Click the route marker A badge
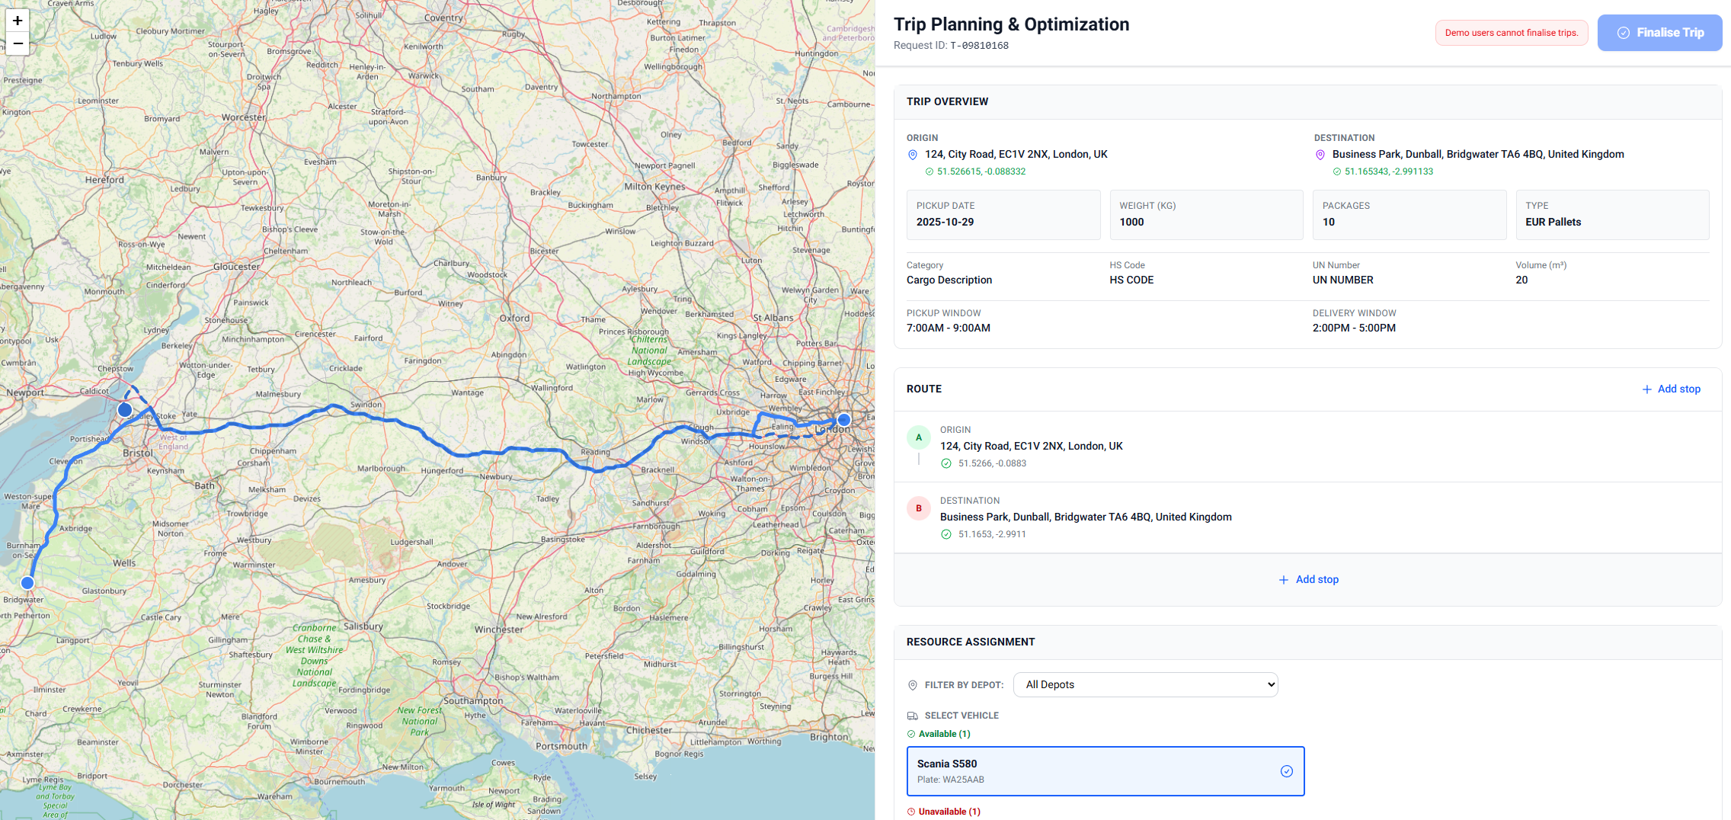The width and height of the screenshot is (1731, 820). (918, 437)
